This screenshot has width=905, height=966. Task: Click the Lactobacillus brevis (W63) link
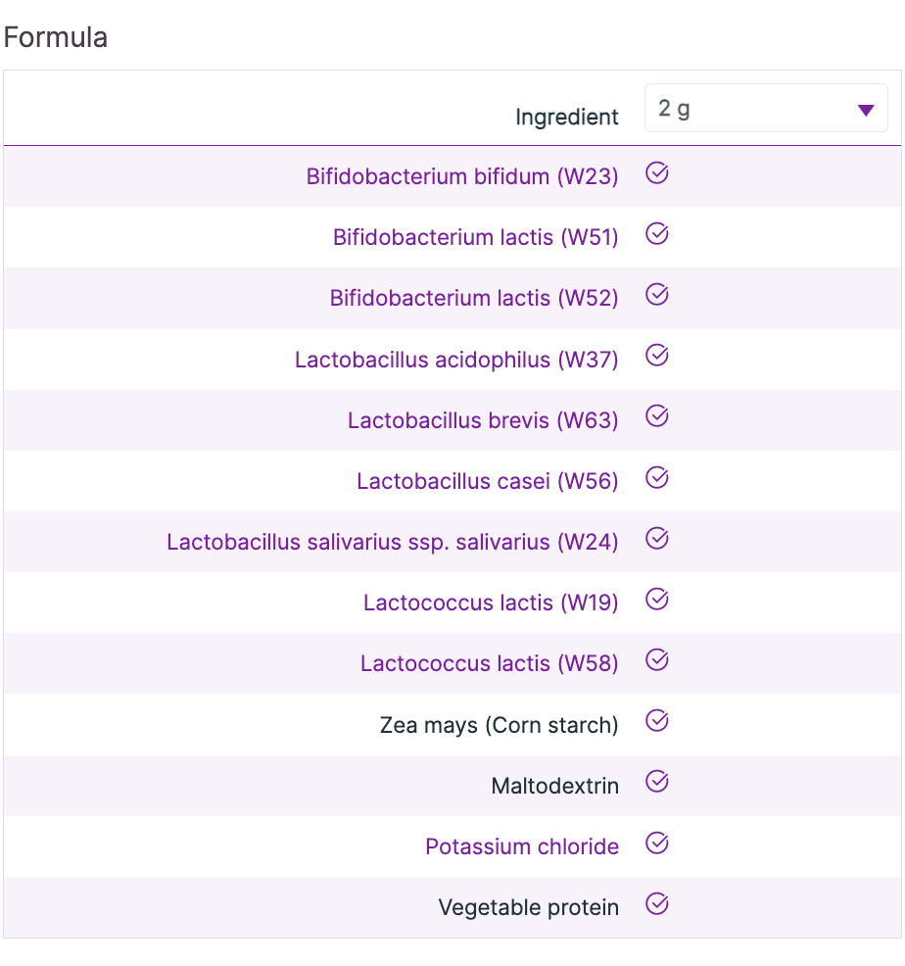pos(483,421)
